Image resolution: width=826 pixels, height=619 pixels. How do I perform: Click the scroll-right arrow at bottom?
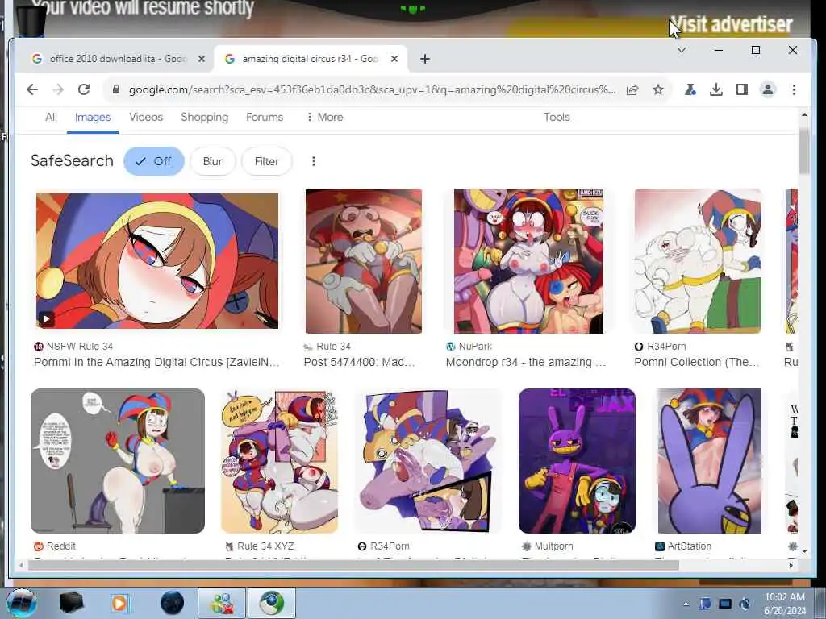coord(791,565)
